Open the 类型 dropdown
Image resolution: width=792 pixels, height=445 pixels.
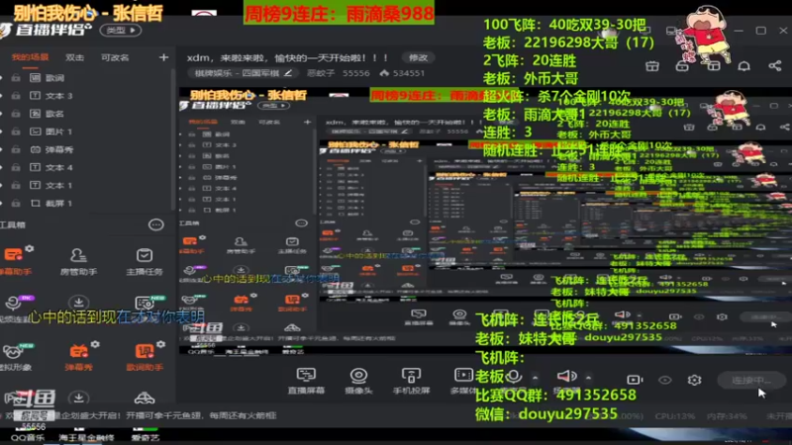(121, 31)
